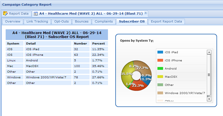
Task: Click the iOS iPad blue legend swatch
Action: tap(160, 52)
